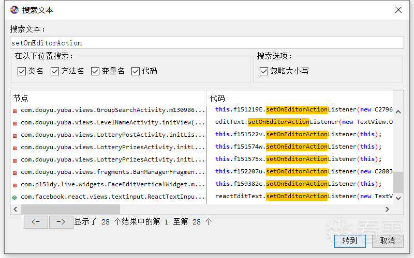Click the method icon of the LevelNameActivity row

coord(15,123)
